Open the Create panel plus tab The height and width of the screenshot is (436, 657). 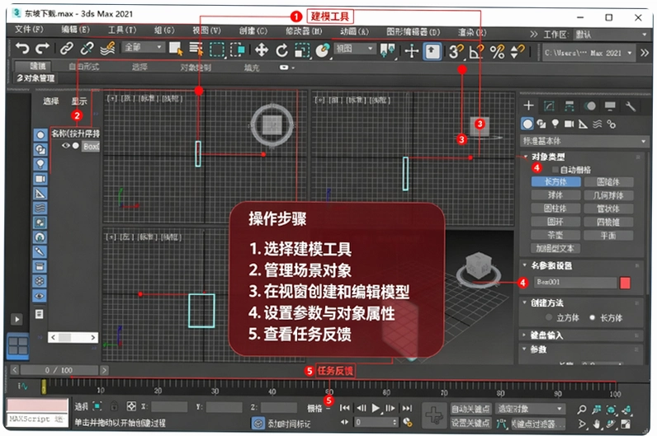tap(529, 105)
